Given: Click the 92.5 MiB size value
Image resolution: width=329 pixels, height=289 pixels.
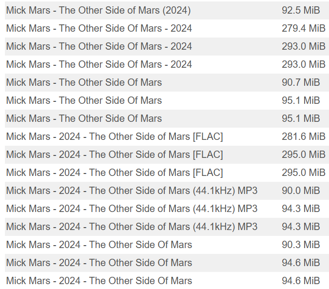Looking at the screenshot, I should pos(301,10).
